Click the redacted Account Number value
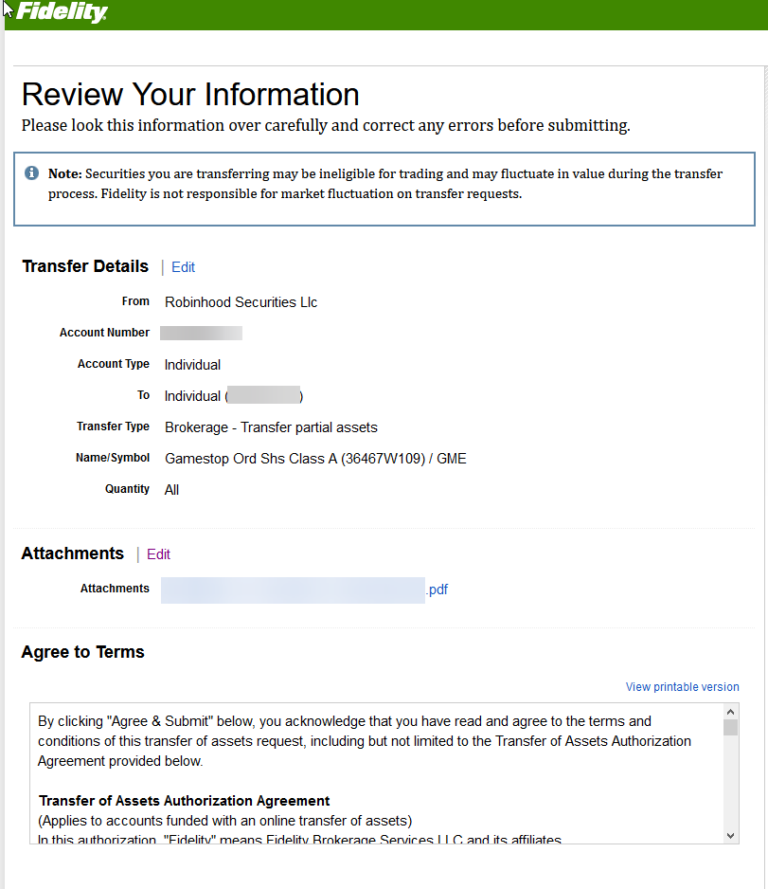Screen dimensions: 768x889 201,333
